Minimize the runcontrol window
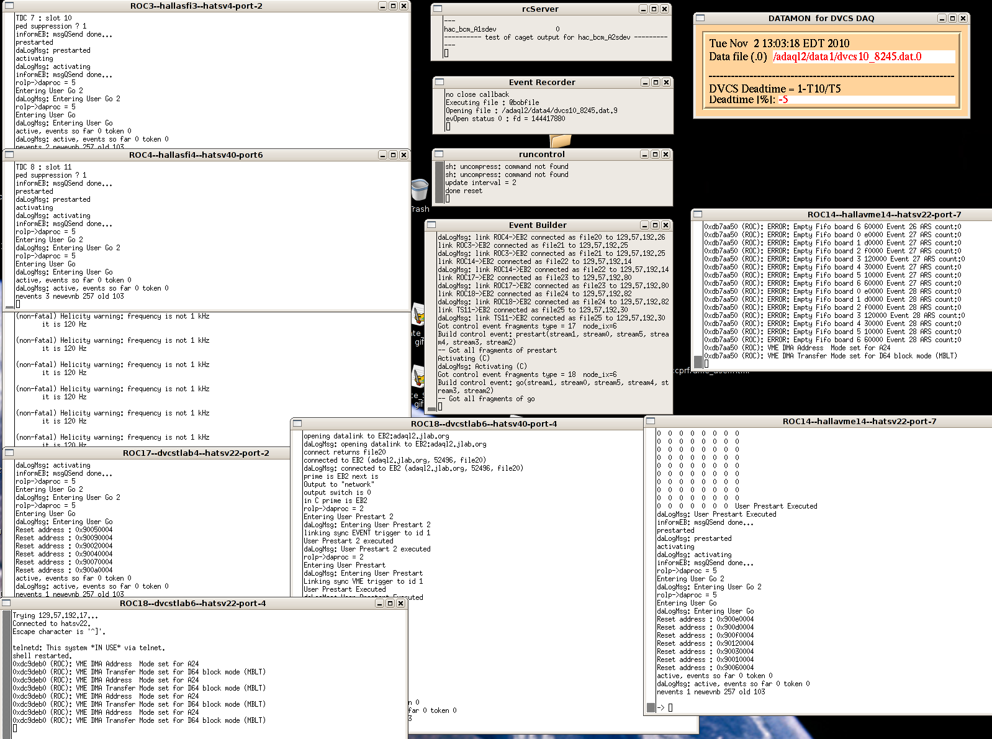This screenshot has width=992, height=739. pos(644,154)
